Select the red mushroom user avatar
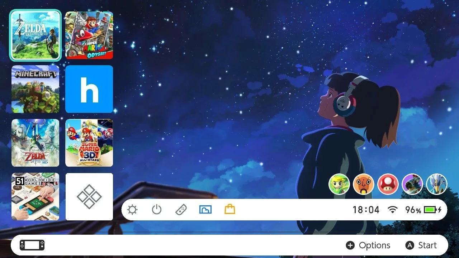The image size is (459, 258). point(388,184)
